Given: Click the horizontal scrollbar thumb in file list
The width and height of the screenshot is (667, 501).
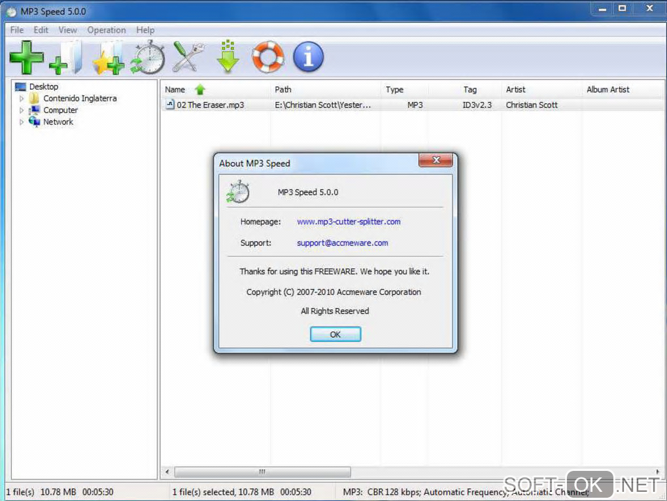Looking at the screenshot, I should point(262,472).
